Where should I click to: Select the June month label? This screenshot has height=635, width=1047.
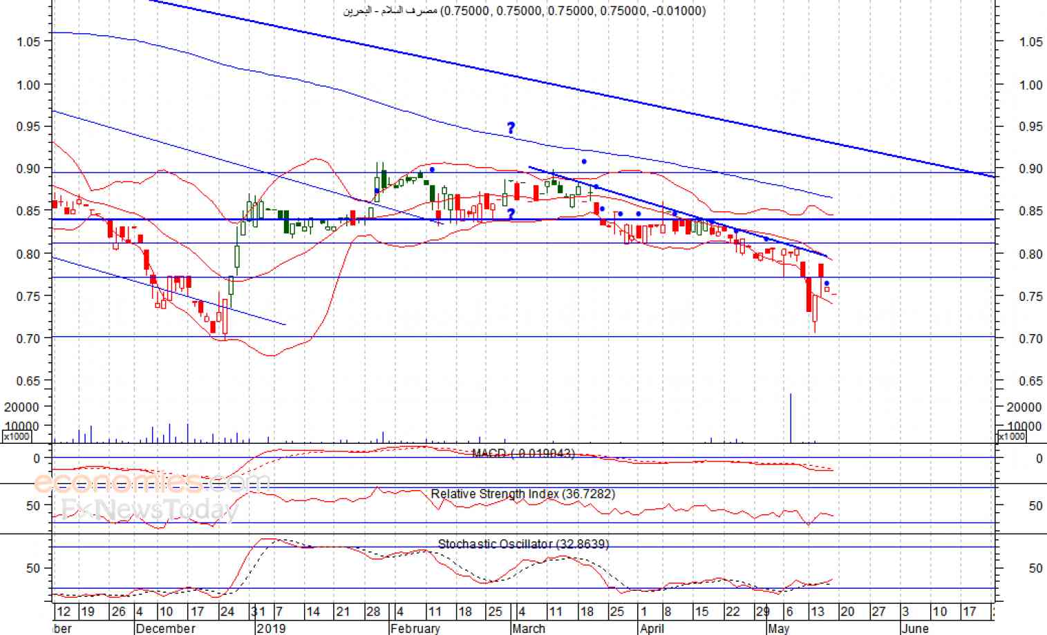pyautogui.click(x=915, y=628)
